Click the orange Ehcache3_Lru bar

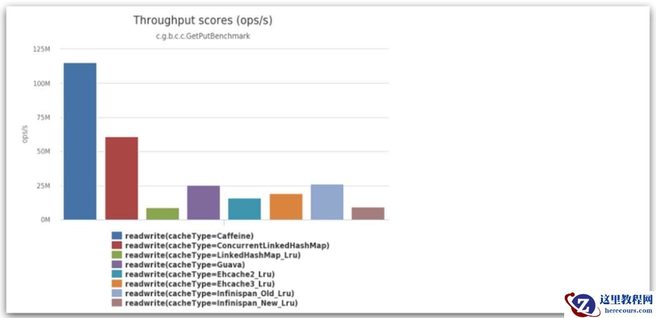coord(286,207)
